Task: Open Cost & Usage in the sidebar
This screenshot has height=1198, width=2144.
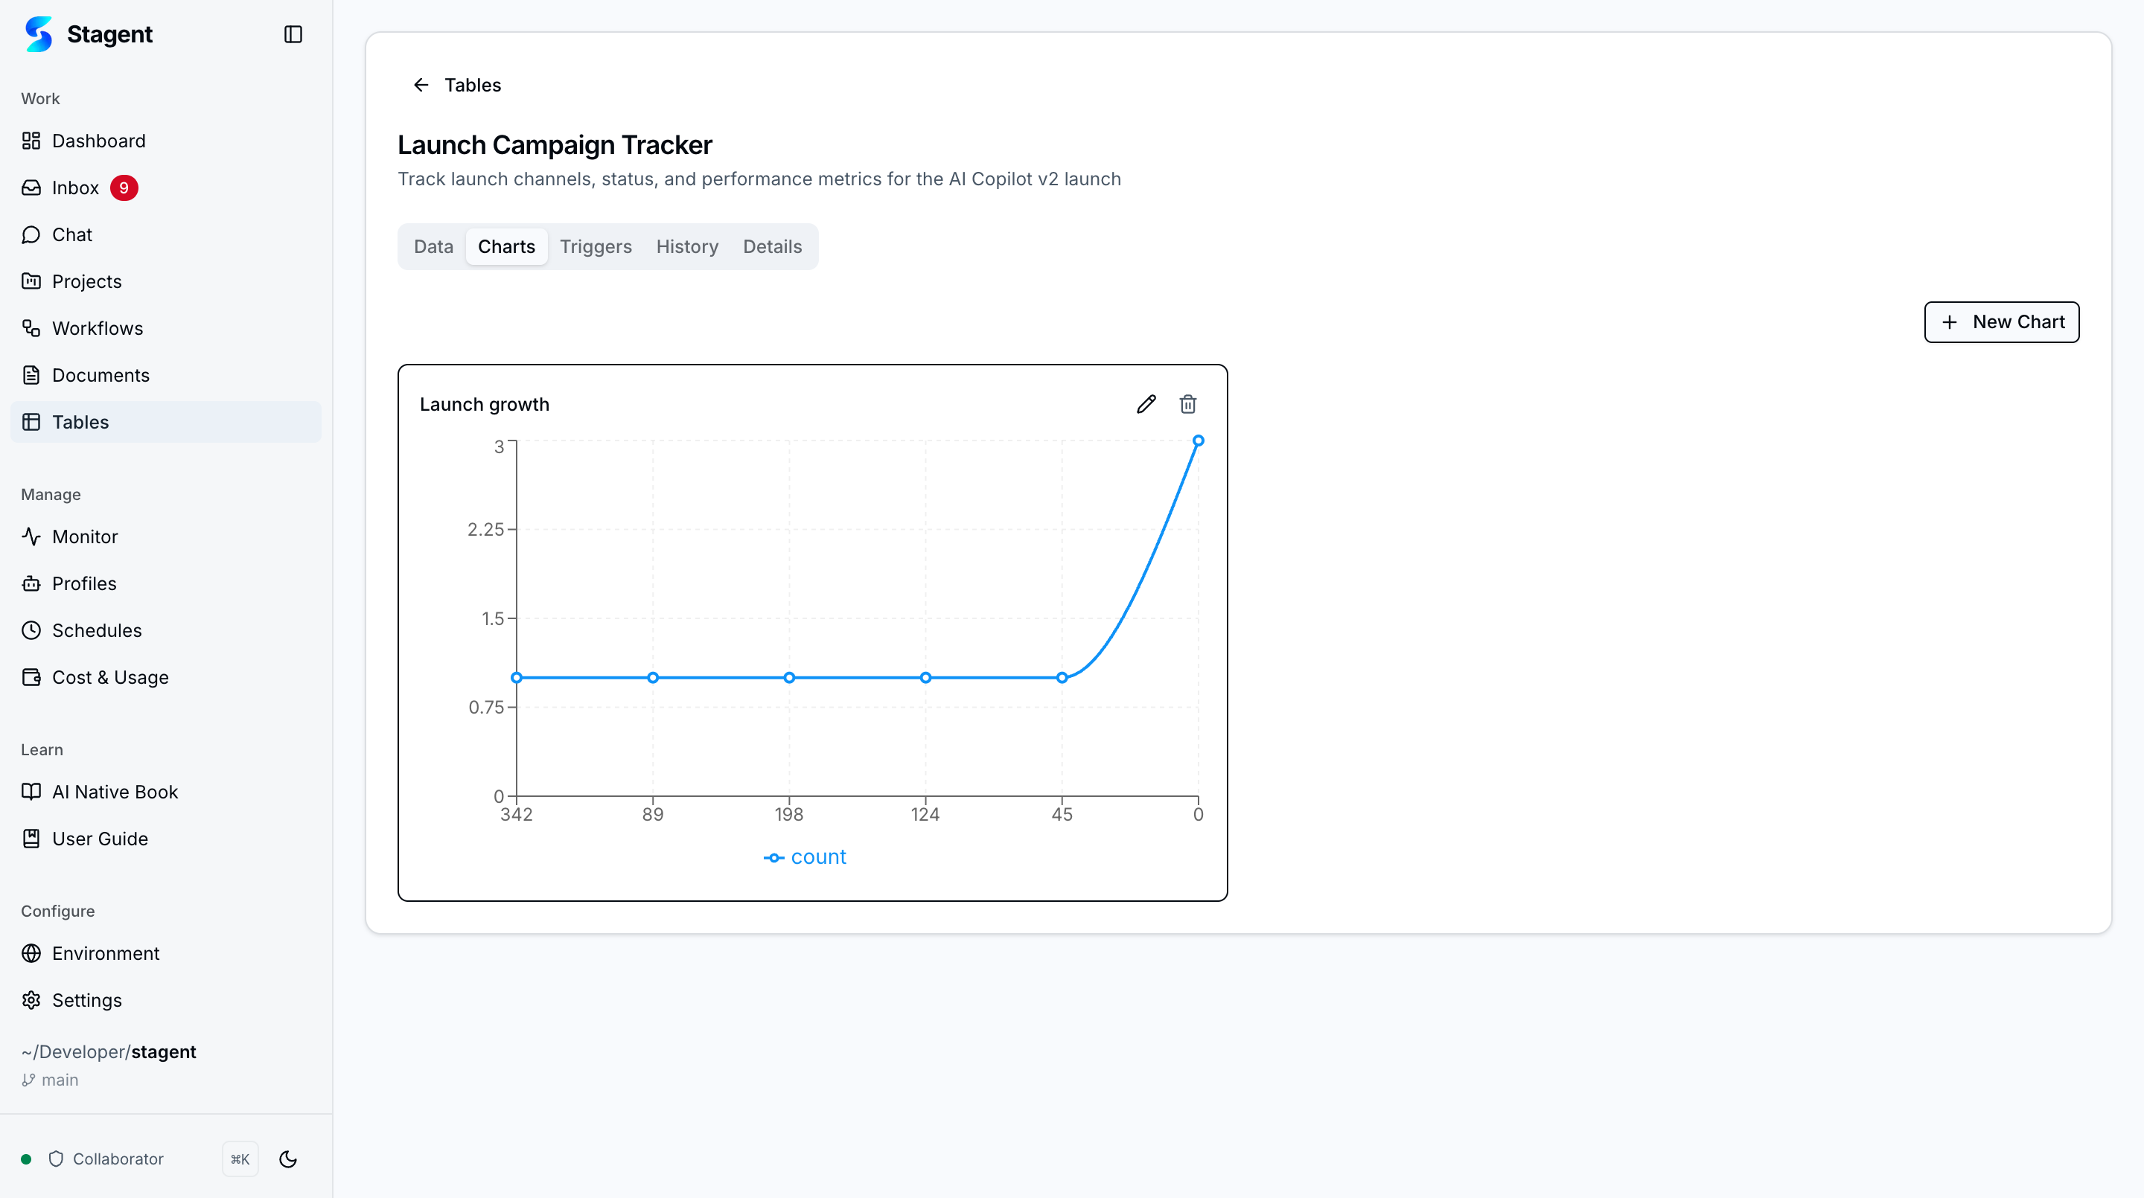Action: [110, 676]
